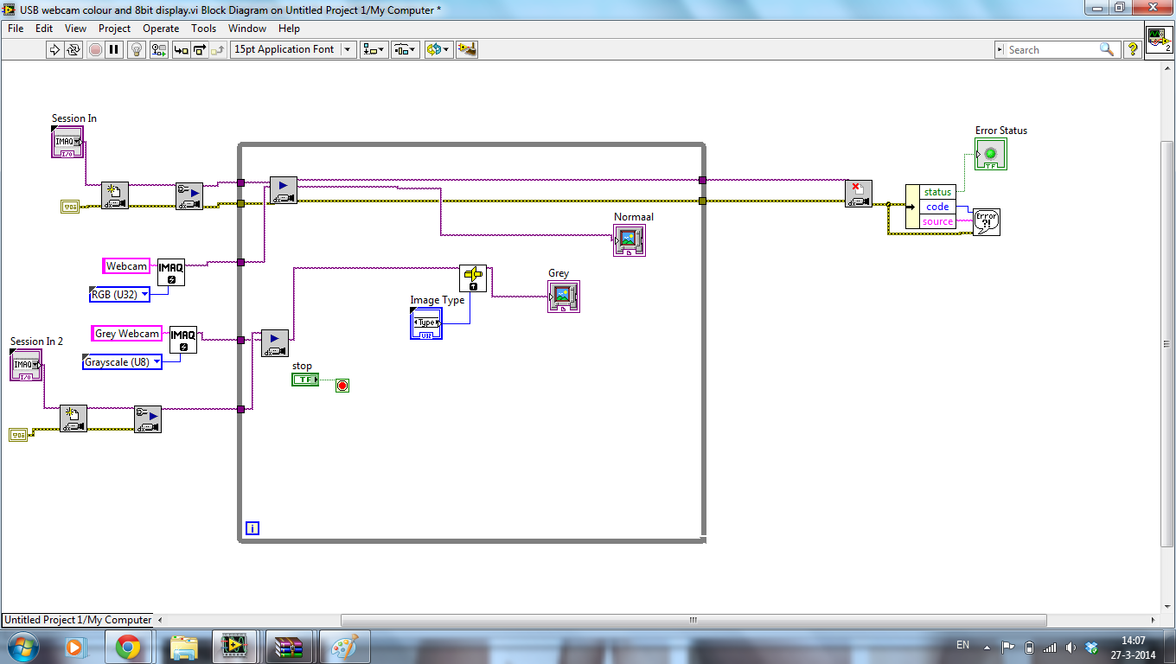Select the Configure Grab node after Session In 2

148,419
